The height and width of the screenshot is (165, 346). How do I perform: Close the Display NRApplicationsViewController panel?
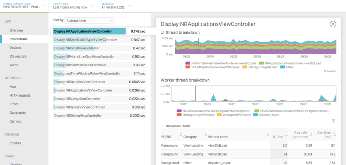(333, 24)
